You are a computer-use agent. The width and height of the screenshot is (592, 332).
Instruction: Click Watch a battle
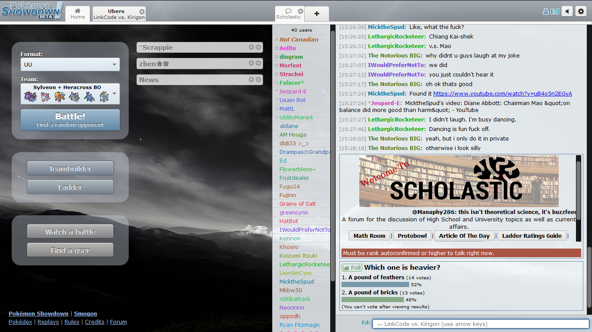click(70, 232)
